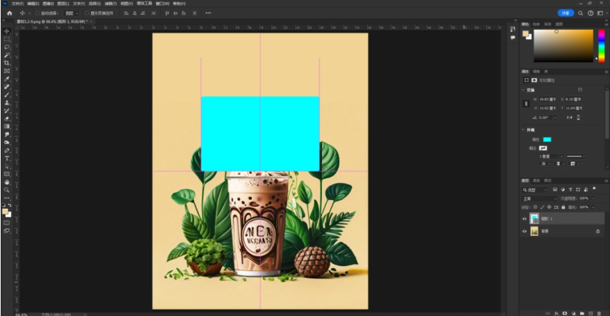Click the flip horizontal icon in Properties
610x316 pixels.
pos(568,117)
